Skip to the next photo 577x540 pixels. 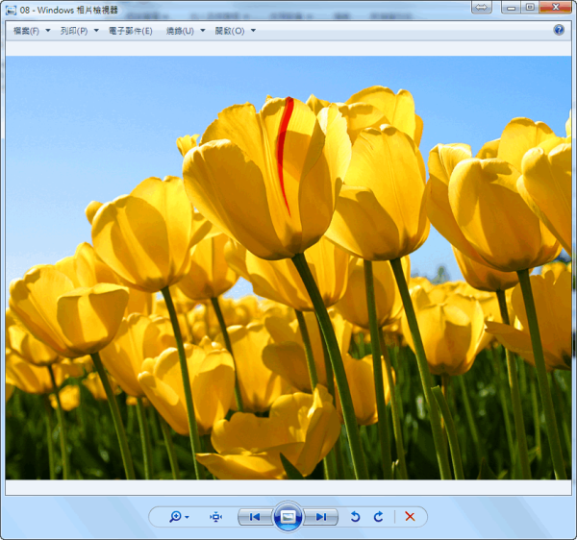321,517
